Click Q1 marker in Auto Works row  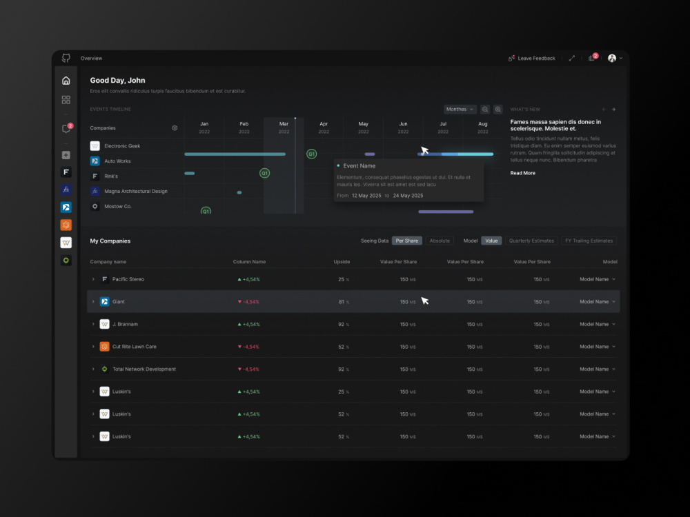point(264,173)
